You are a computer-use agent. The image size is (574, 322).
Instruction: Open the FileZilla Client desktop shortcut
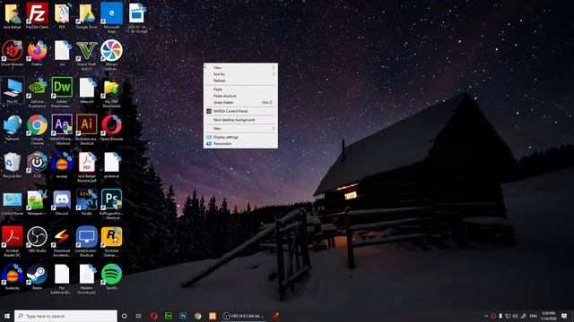pos(37,16)
